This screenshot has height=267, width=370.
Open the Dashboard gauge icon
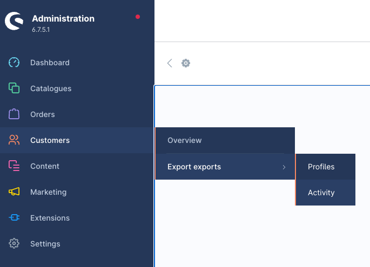[x=14, y=63]
